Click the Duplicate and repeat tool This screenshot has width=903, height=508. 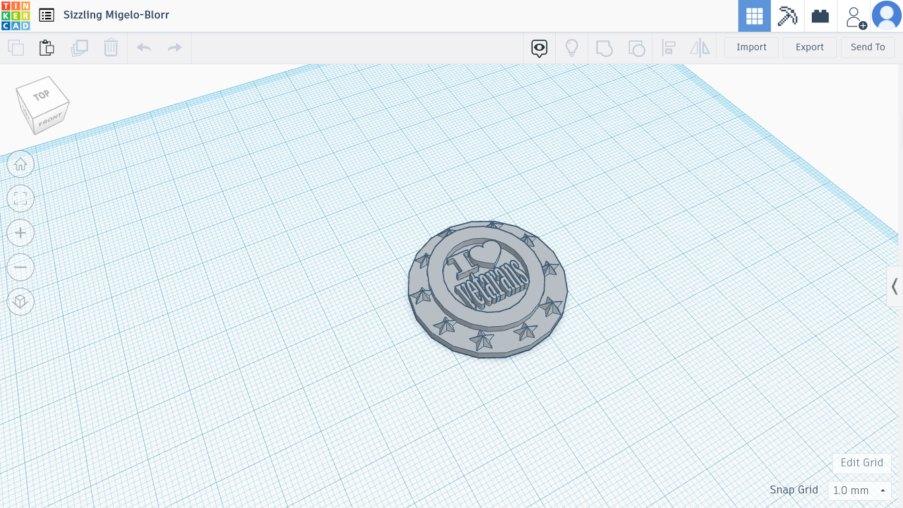(x=79, y=48)
